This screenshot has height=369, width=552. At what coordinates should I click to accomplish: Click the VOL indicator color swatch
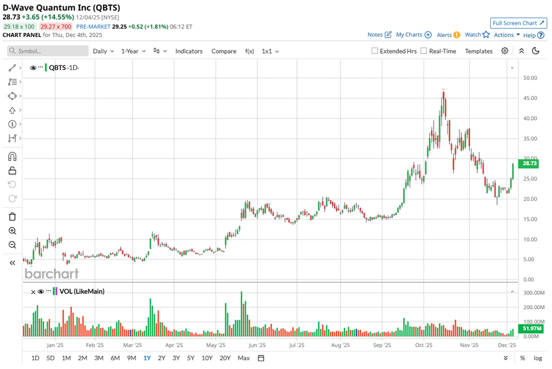tap(55, 291)
